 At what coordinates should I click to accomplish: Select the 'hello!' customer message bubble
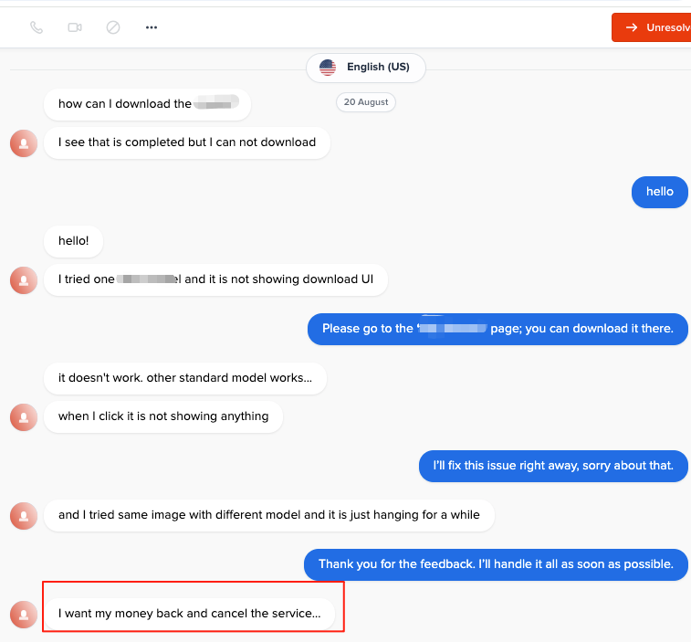74,241
